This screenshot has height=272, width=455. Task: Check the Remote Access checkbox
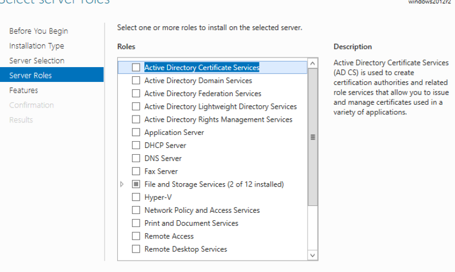point(136,236)
